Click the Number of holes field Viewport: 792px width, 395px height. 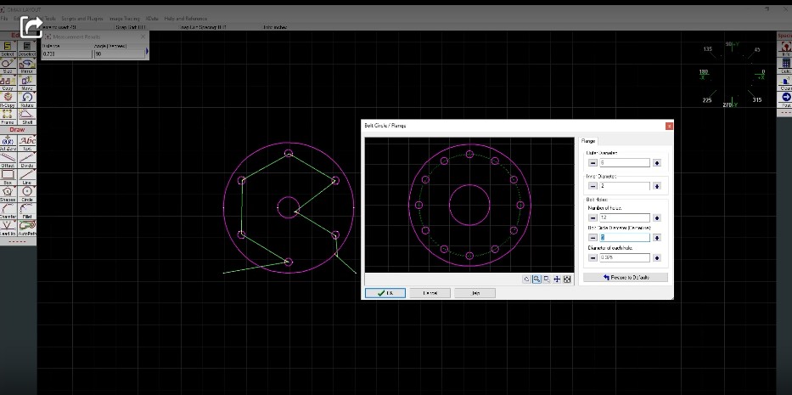(625, 218)
